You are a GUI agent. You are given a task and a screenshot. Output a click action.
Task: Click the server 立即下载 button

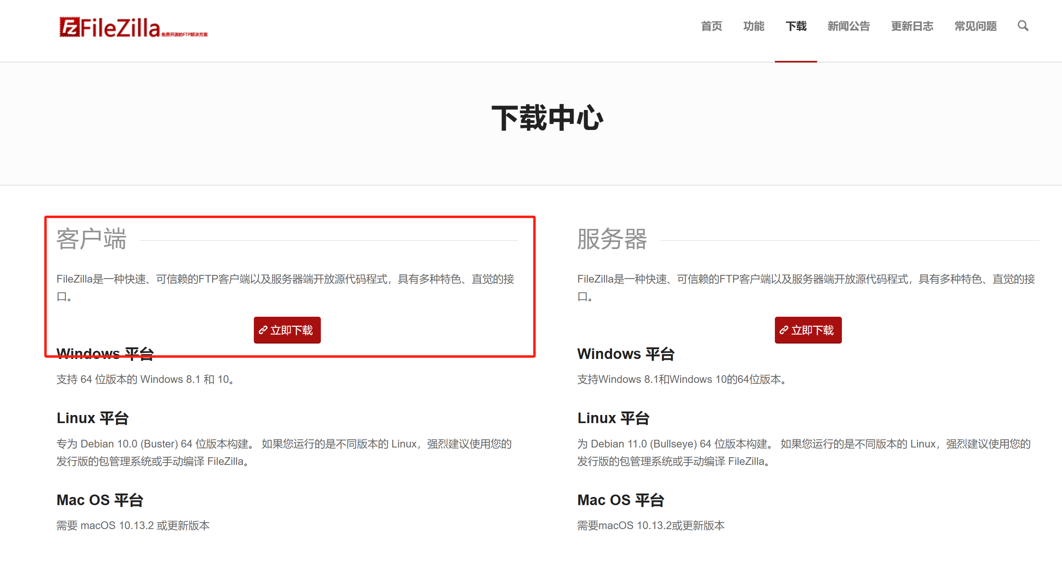808,330
